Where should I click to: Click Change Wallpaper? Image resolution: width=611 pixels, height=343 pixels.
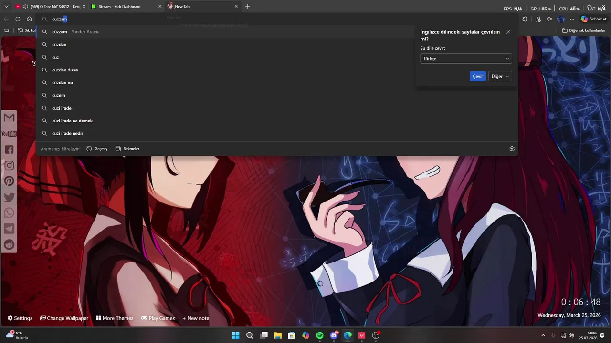point(64,318)
